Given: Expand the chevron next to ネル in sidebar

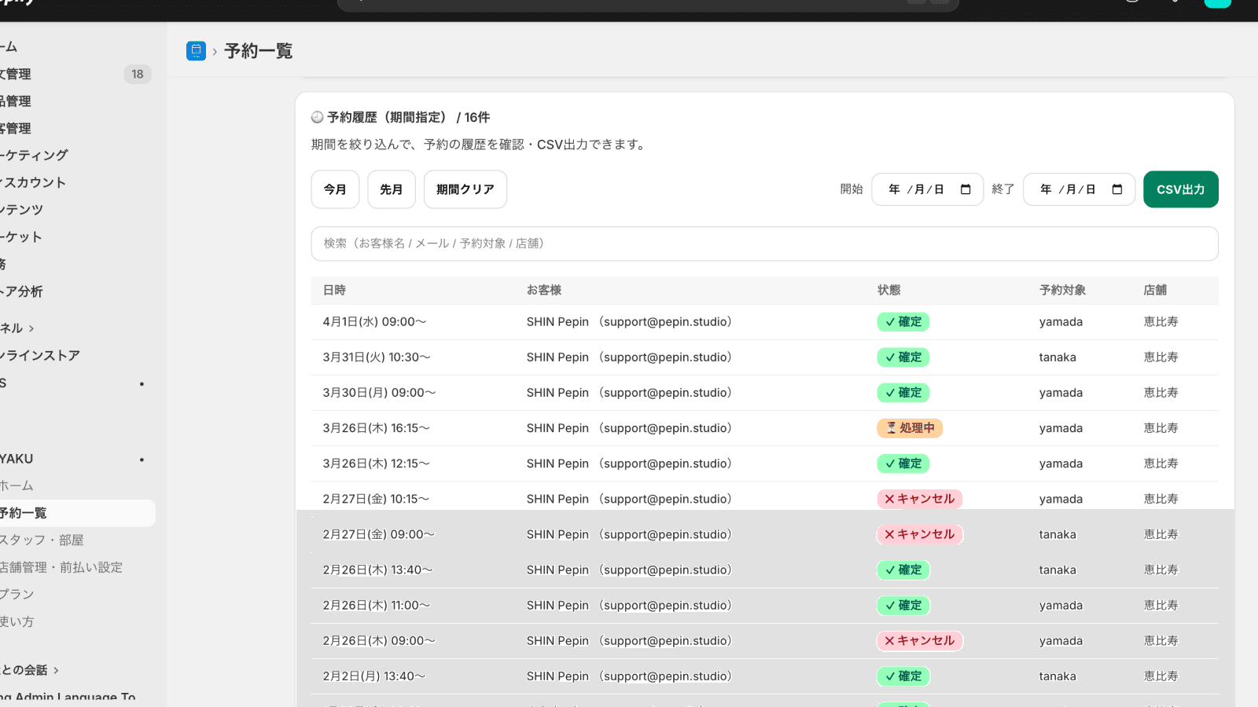Looking at the screenshot, I should tap(31, 328).
